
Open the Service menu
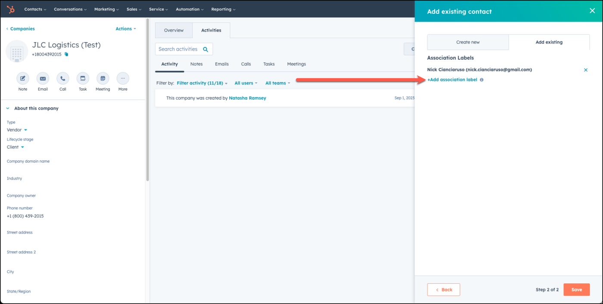tap(159, 9)
